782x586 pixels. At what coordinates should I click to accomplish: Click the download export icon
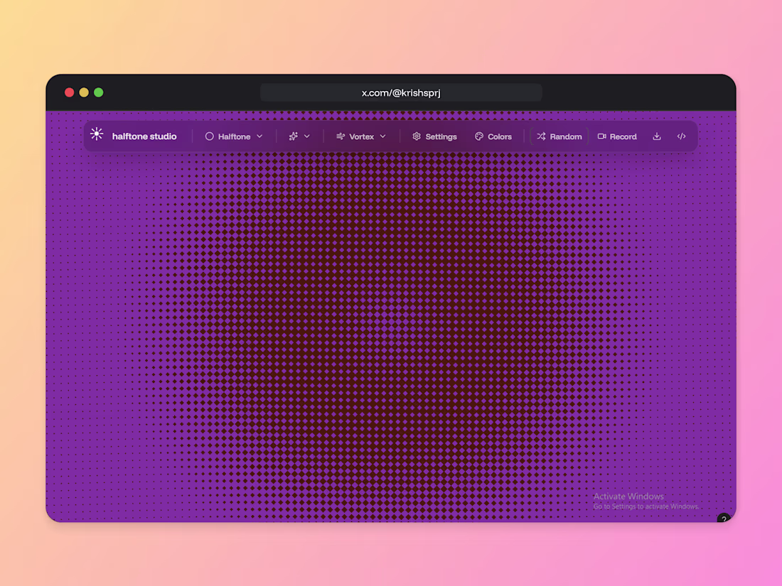point(655,136)
